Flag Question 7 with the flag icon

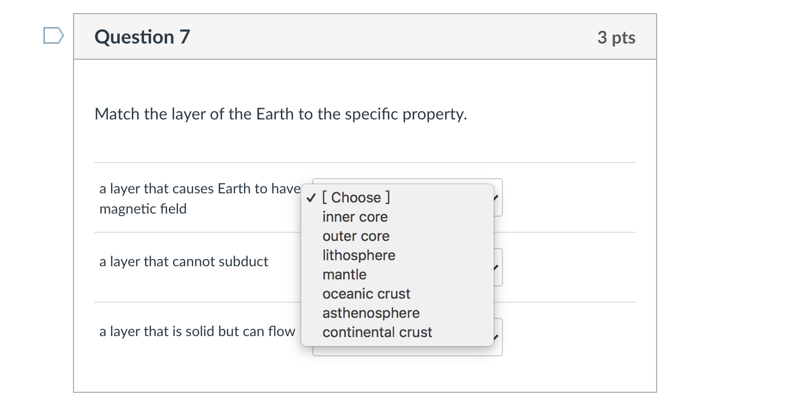53,35
